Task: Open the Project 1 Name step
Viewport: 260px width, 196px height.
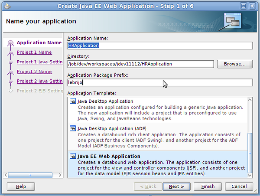Action: tap(34, 52)
